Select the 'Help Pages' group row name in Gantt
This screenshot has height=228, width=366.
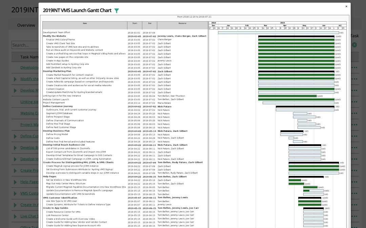pyautogui.click(x=49, y=176)
